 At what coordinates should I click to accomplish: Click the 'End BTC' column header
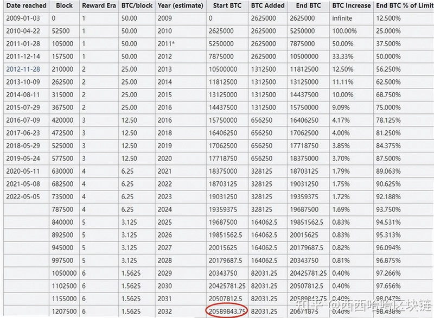[x=308, y=5]
